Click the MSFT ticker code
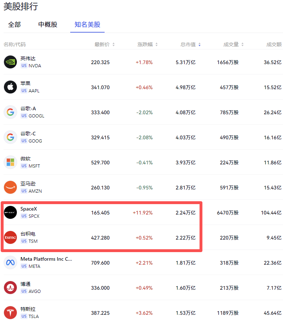Viewport: 283px width, 323px height. (34, 166)
